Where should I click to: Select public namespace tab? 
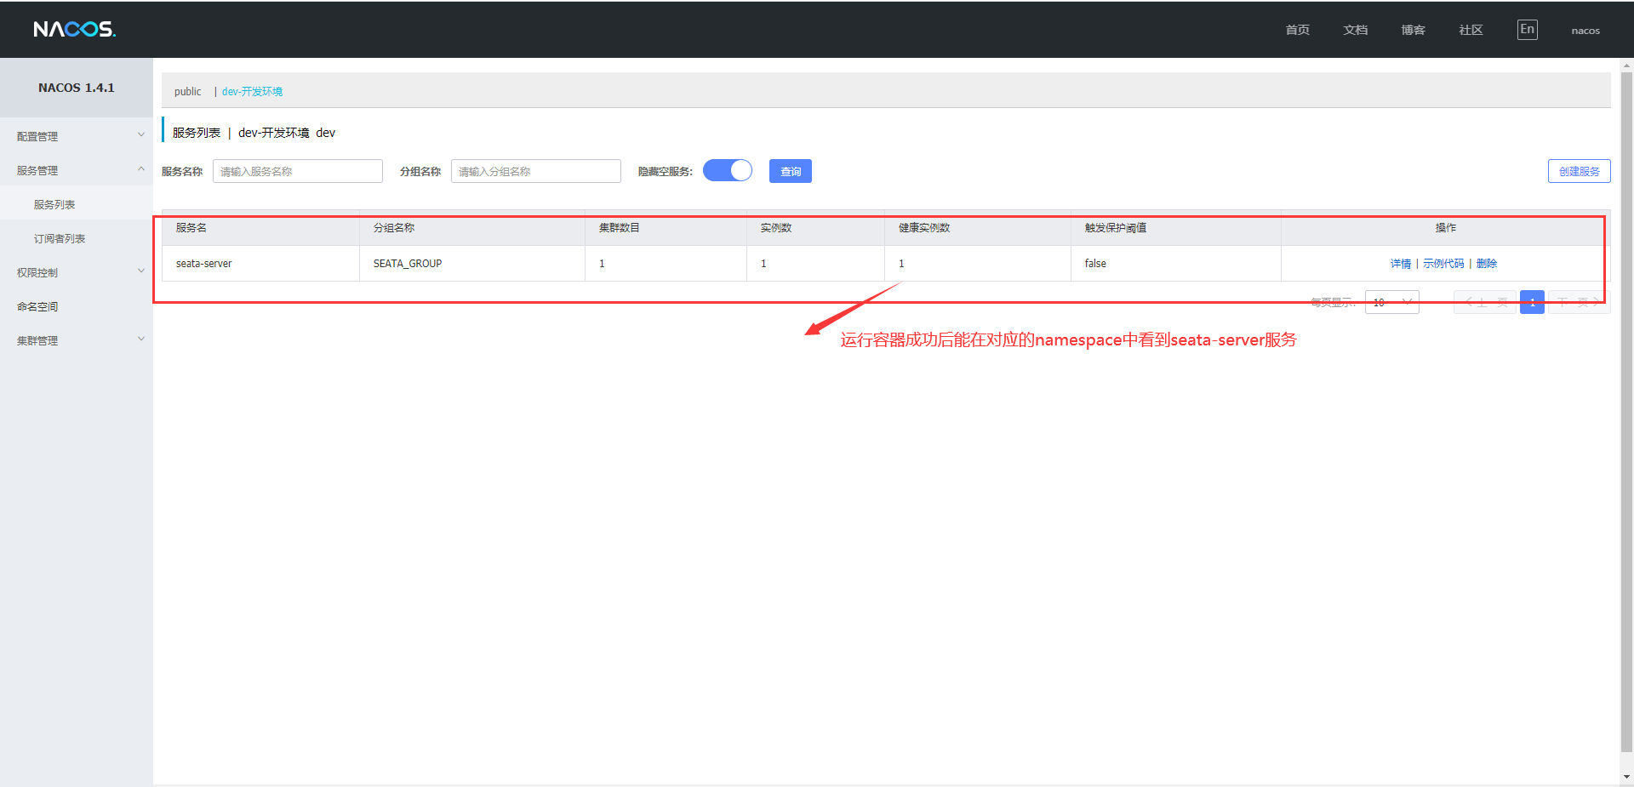pos(187,91)
